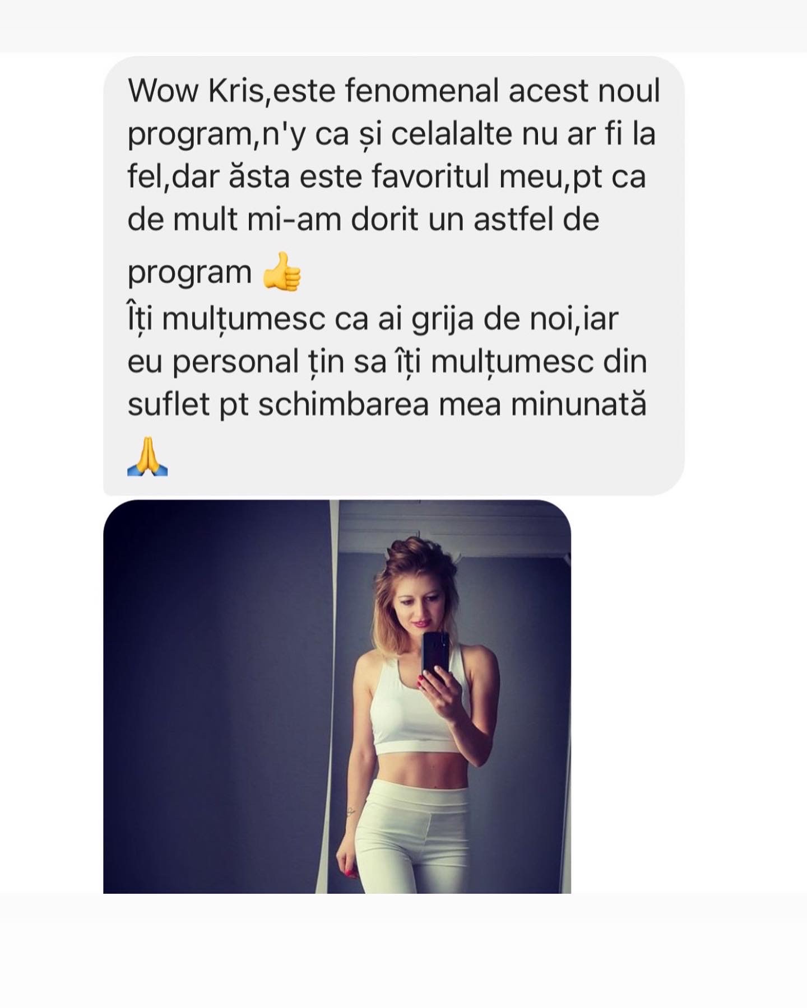The height and width of the screenshot is (1008, 807).
Task: Click "Îți mulțumesc" starting the second paragraph
Action: [x=226, y=319]
